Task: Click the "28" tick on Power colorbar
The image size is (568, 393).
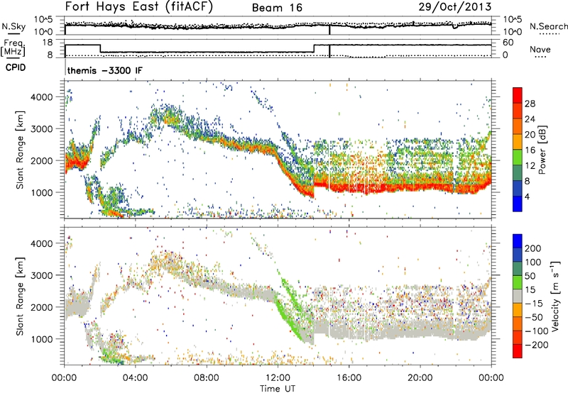Action: tap(530, 104)
